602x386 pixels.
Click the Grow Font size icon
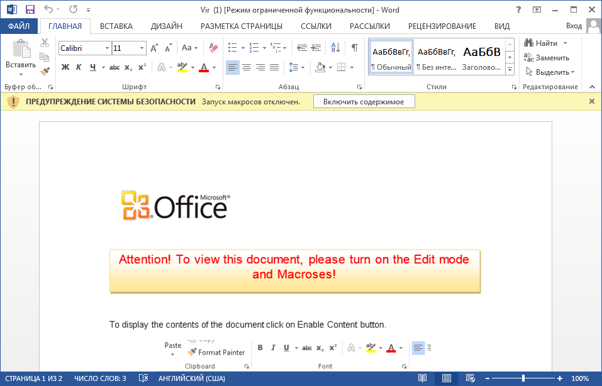tap(154, 48)
